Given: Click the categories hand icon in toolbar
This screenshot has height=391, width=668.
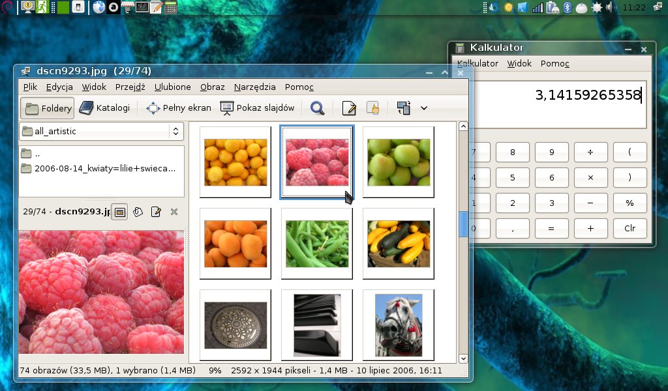Looking at the screenshot, I should (372, 108).
